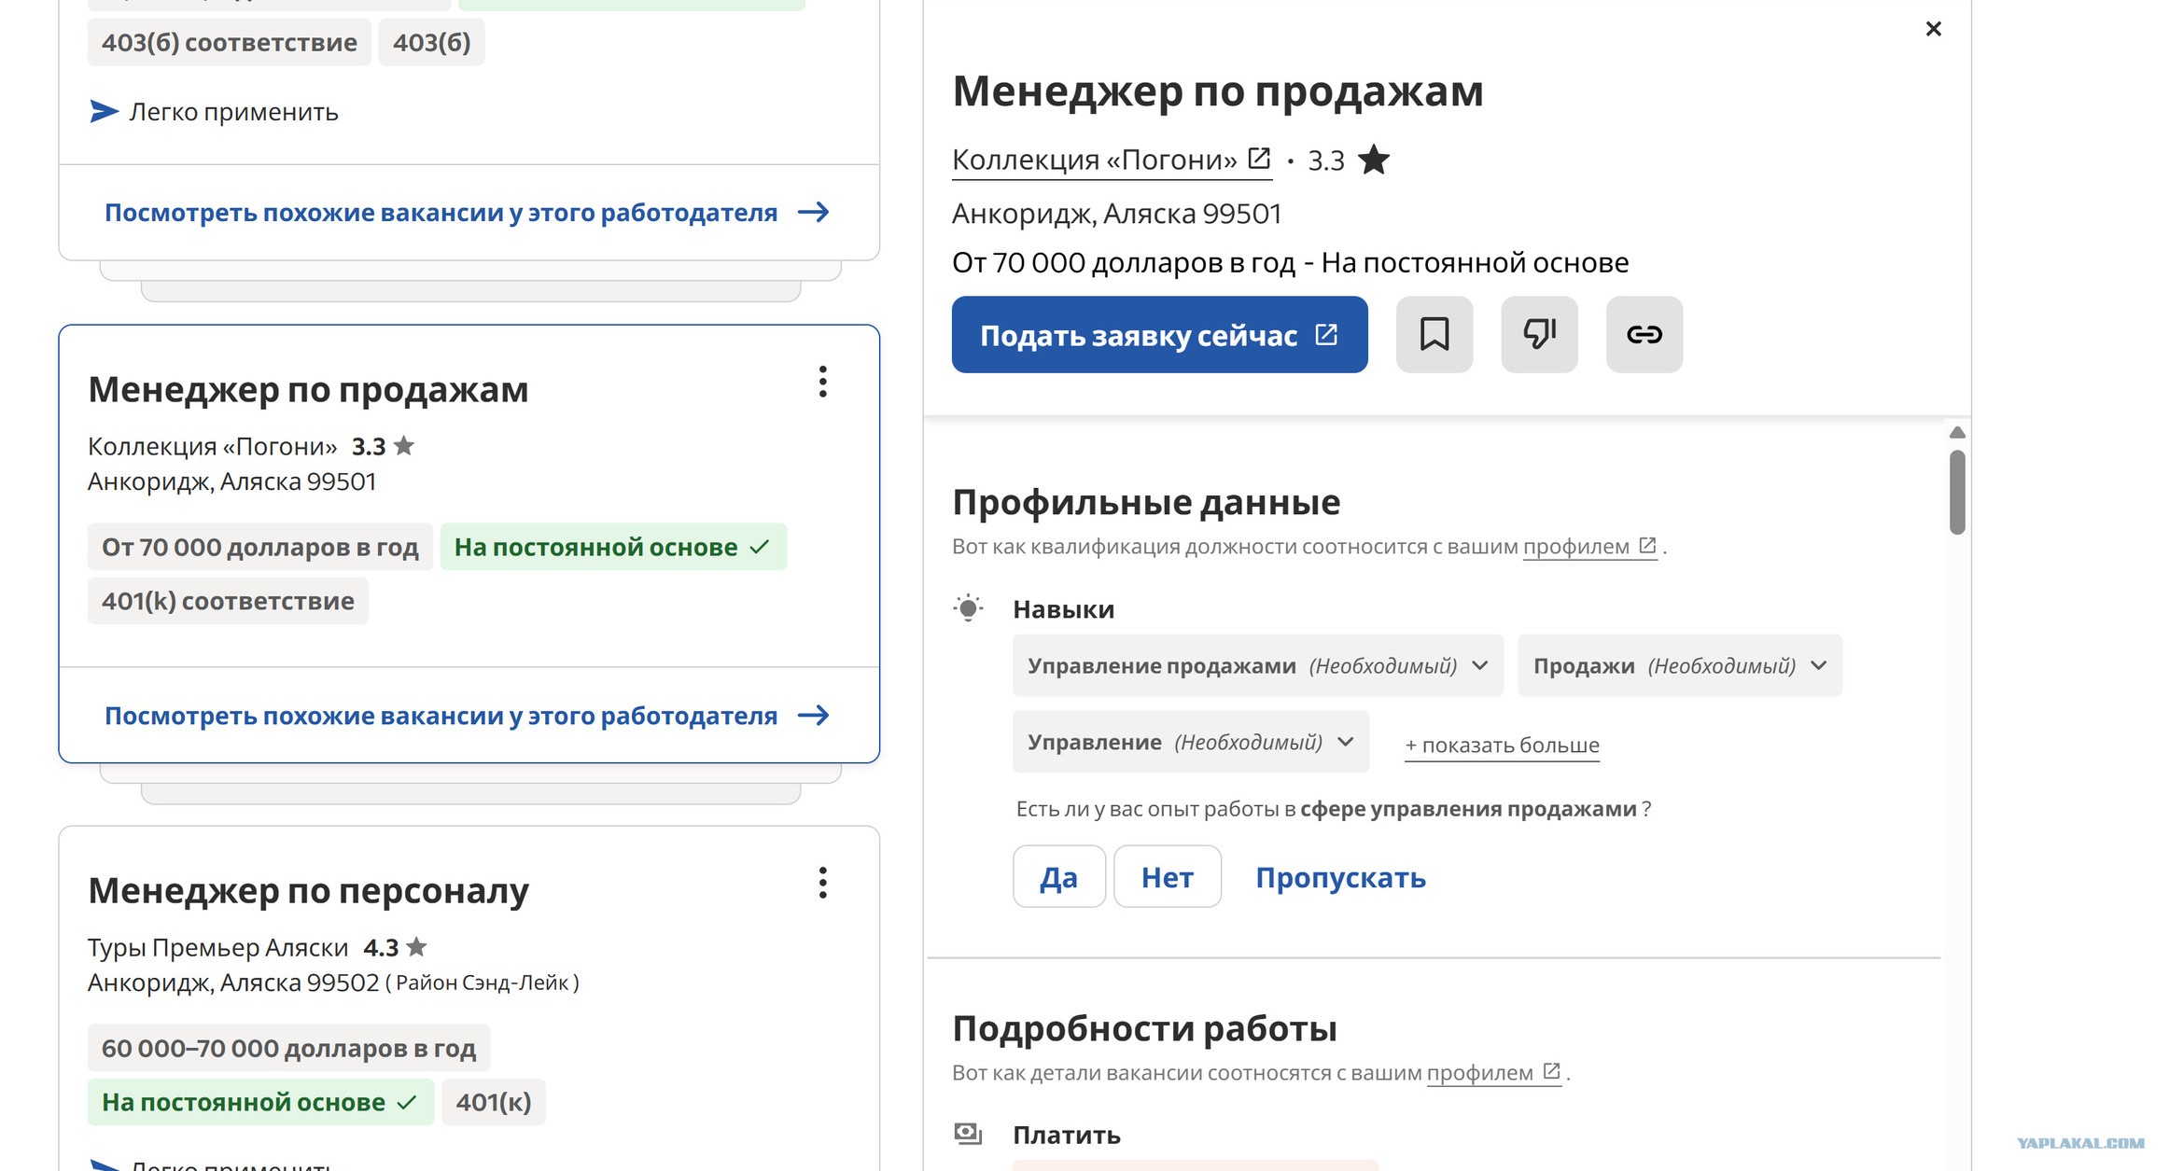Image resolution: width=2169 pixels, height=1171 pixels.
Task: Click 401(k) соответствие tag
Action: (228, 601)
